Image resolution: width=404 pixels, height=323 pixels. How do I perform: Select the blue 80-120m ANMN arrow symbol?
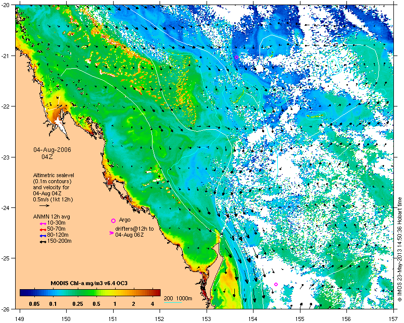coord(43,236)
